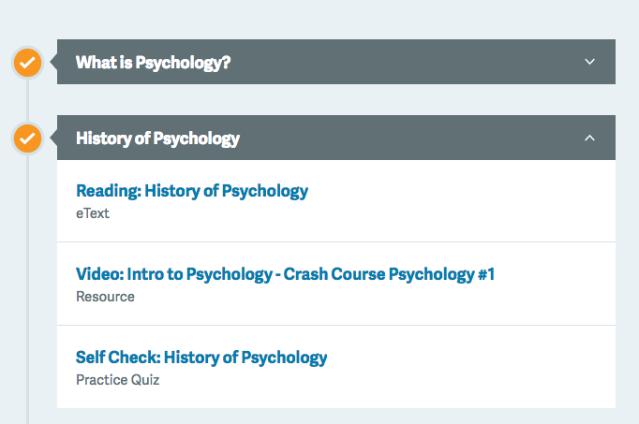Click the orange checkmark beside What is Psychology?
Image resolution: width=639 pixels, height=424 pixels.
click(27, 63)
